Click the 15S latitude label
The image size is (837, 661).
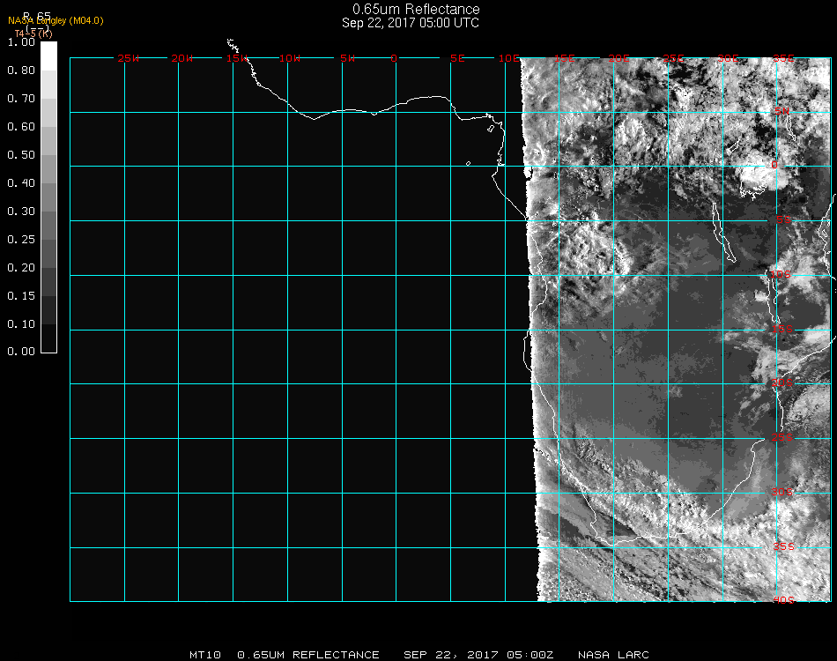point(782,329)
